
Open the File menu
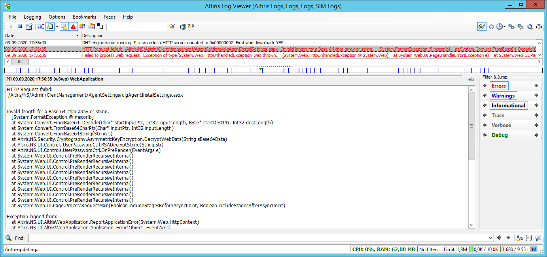pyautogui.click(x=13, y=17)
